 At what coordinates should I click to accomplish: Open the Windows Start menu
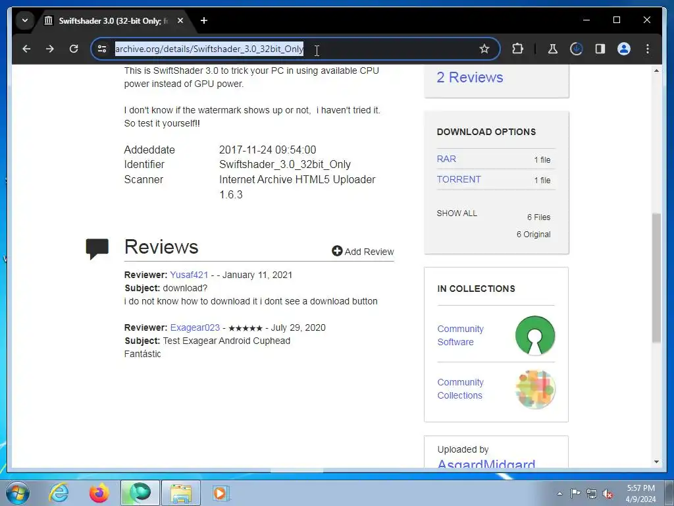tap(18, 493)
